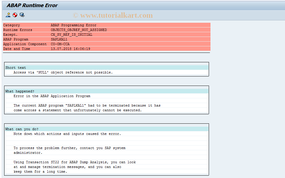Click 'ABAP Programming Error' value
This screenshot has height=178, width=285.
point(73,25)
